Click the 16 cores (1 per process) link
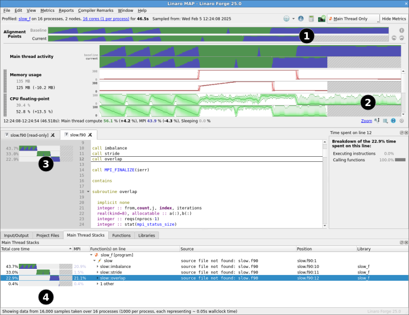The width and height of the screenshot is (409, 315). pos(106,19)
